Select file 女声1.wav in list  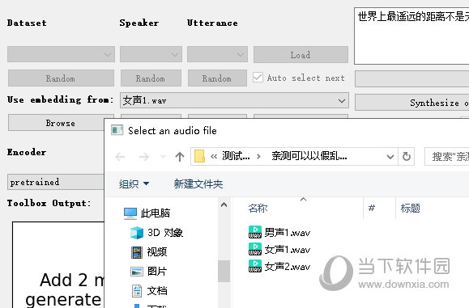(x=279, y=249)
